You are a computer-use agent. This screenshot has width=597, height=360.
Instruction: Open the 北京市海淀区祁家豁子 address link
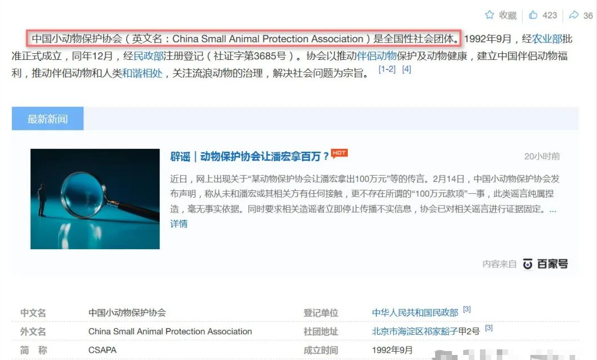point(414,331)
